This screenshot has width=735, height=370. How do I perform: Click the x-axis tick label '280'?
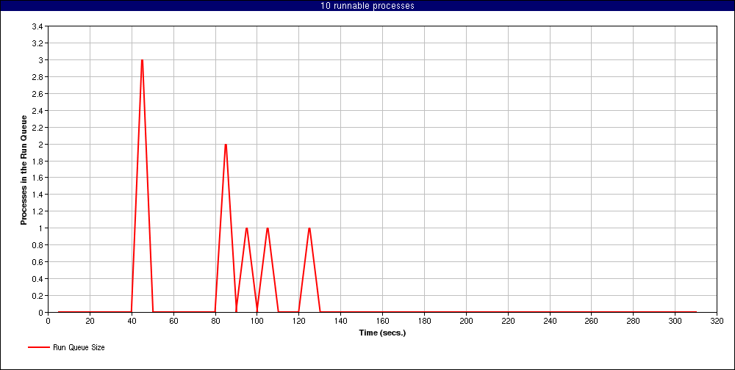pyautogui.click(x=634, y=321)
